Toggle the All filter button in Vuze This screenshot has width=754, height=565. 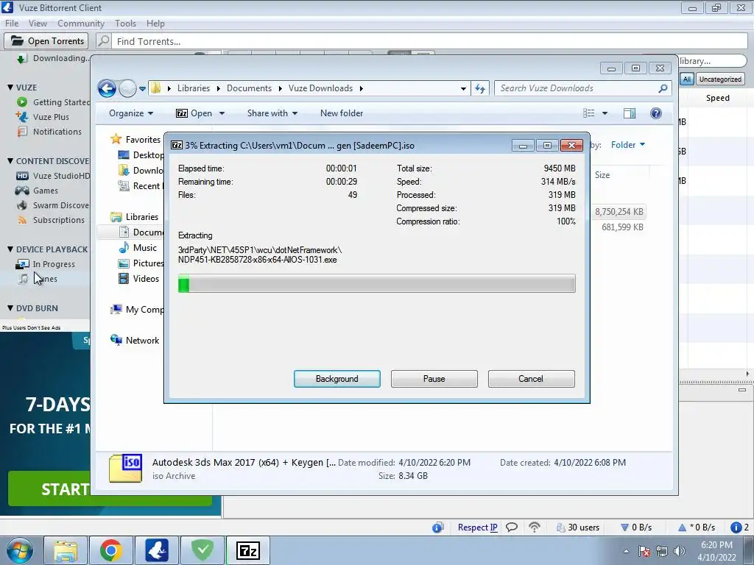687,79
